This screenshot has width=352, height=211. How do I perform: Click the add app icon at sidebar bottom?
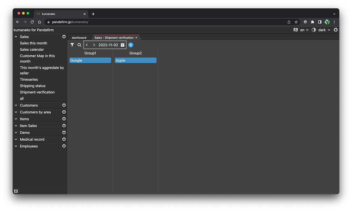coord(16,191)
